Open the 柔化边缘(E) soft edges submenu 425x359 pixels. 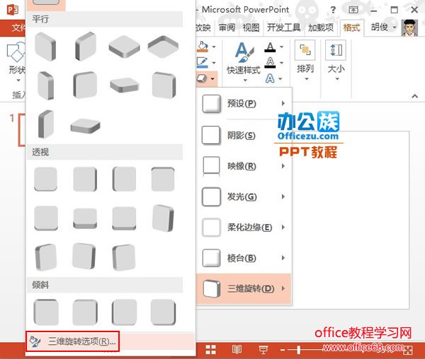coord(244,228)
